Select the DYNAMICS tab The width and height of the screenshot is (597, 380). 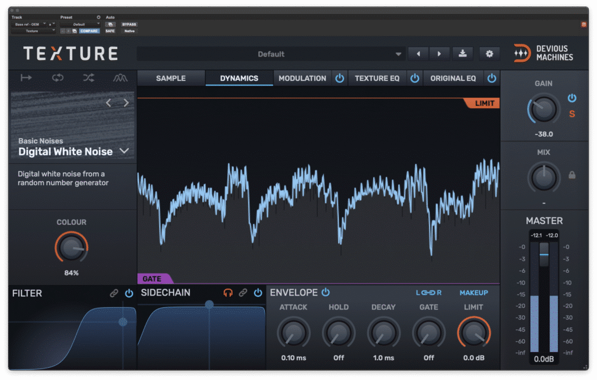[239, 79]
